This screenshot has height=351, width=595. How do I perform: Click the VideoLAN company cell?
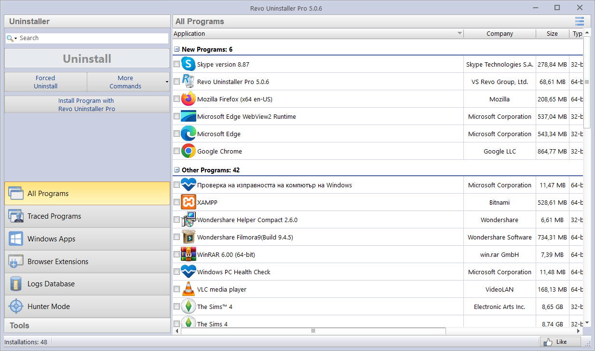[x=500, y=289]
